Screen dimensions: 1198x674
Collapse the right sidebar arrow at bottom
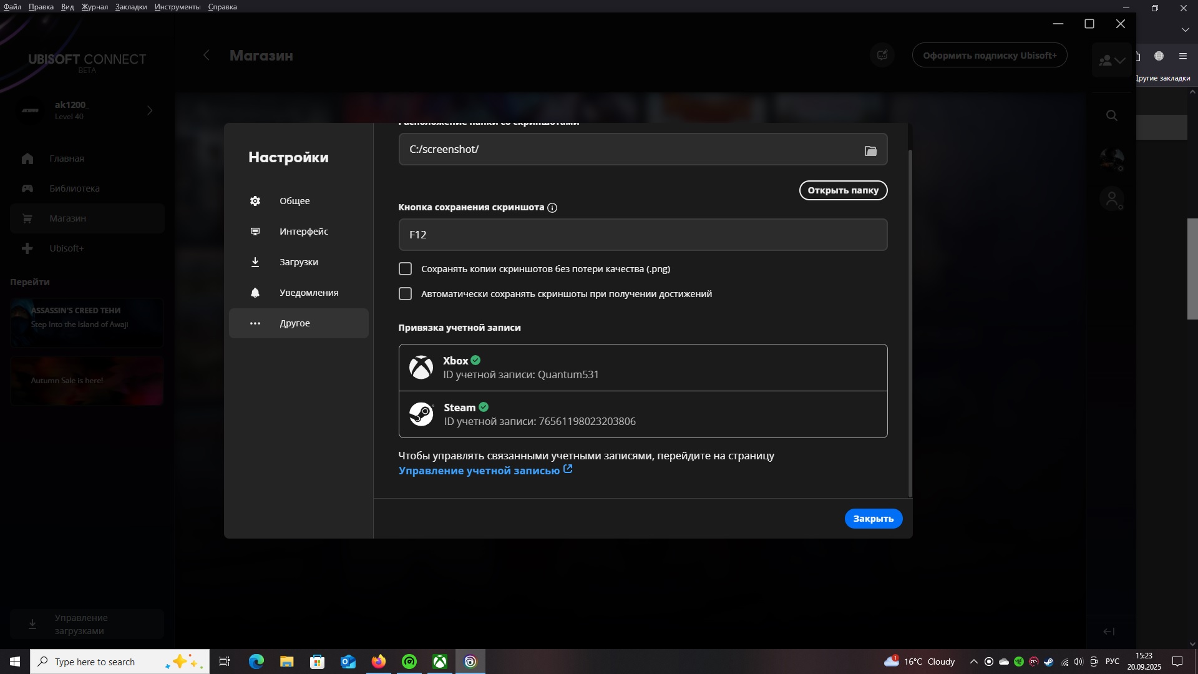pyautogui.click(x=1109, y=632)
